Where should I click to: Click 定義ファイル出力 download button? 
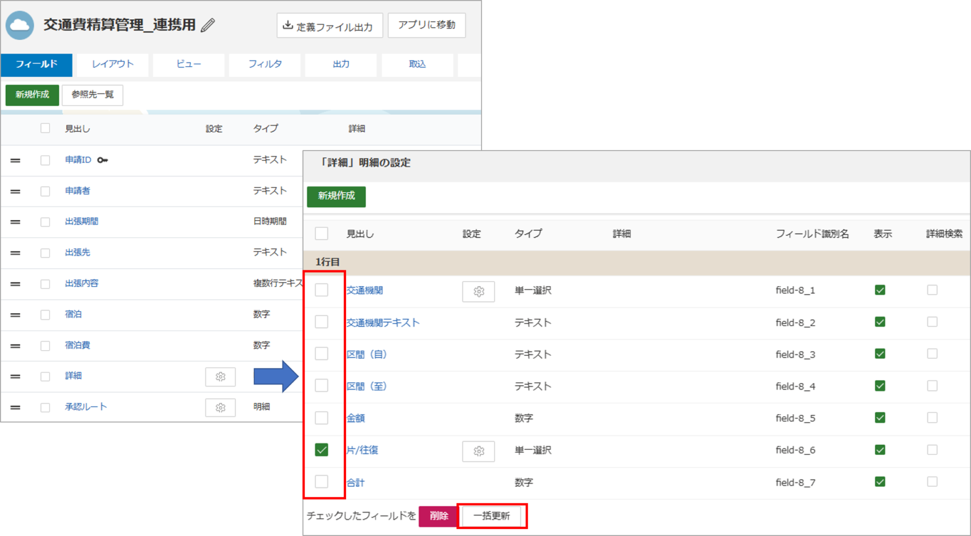[330, 26]
